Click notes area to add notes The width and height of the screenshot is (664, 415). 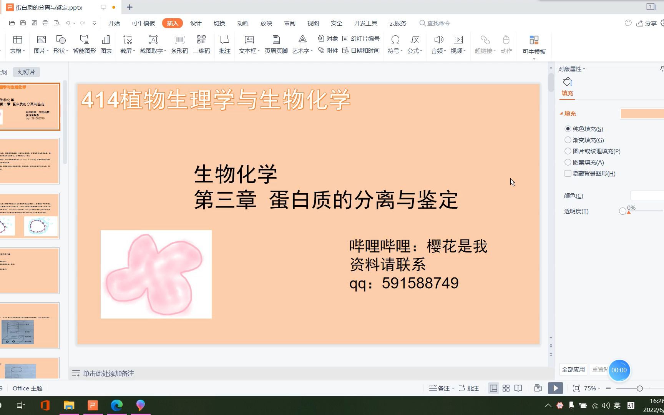coord(109,373)
